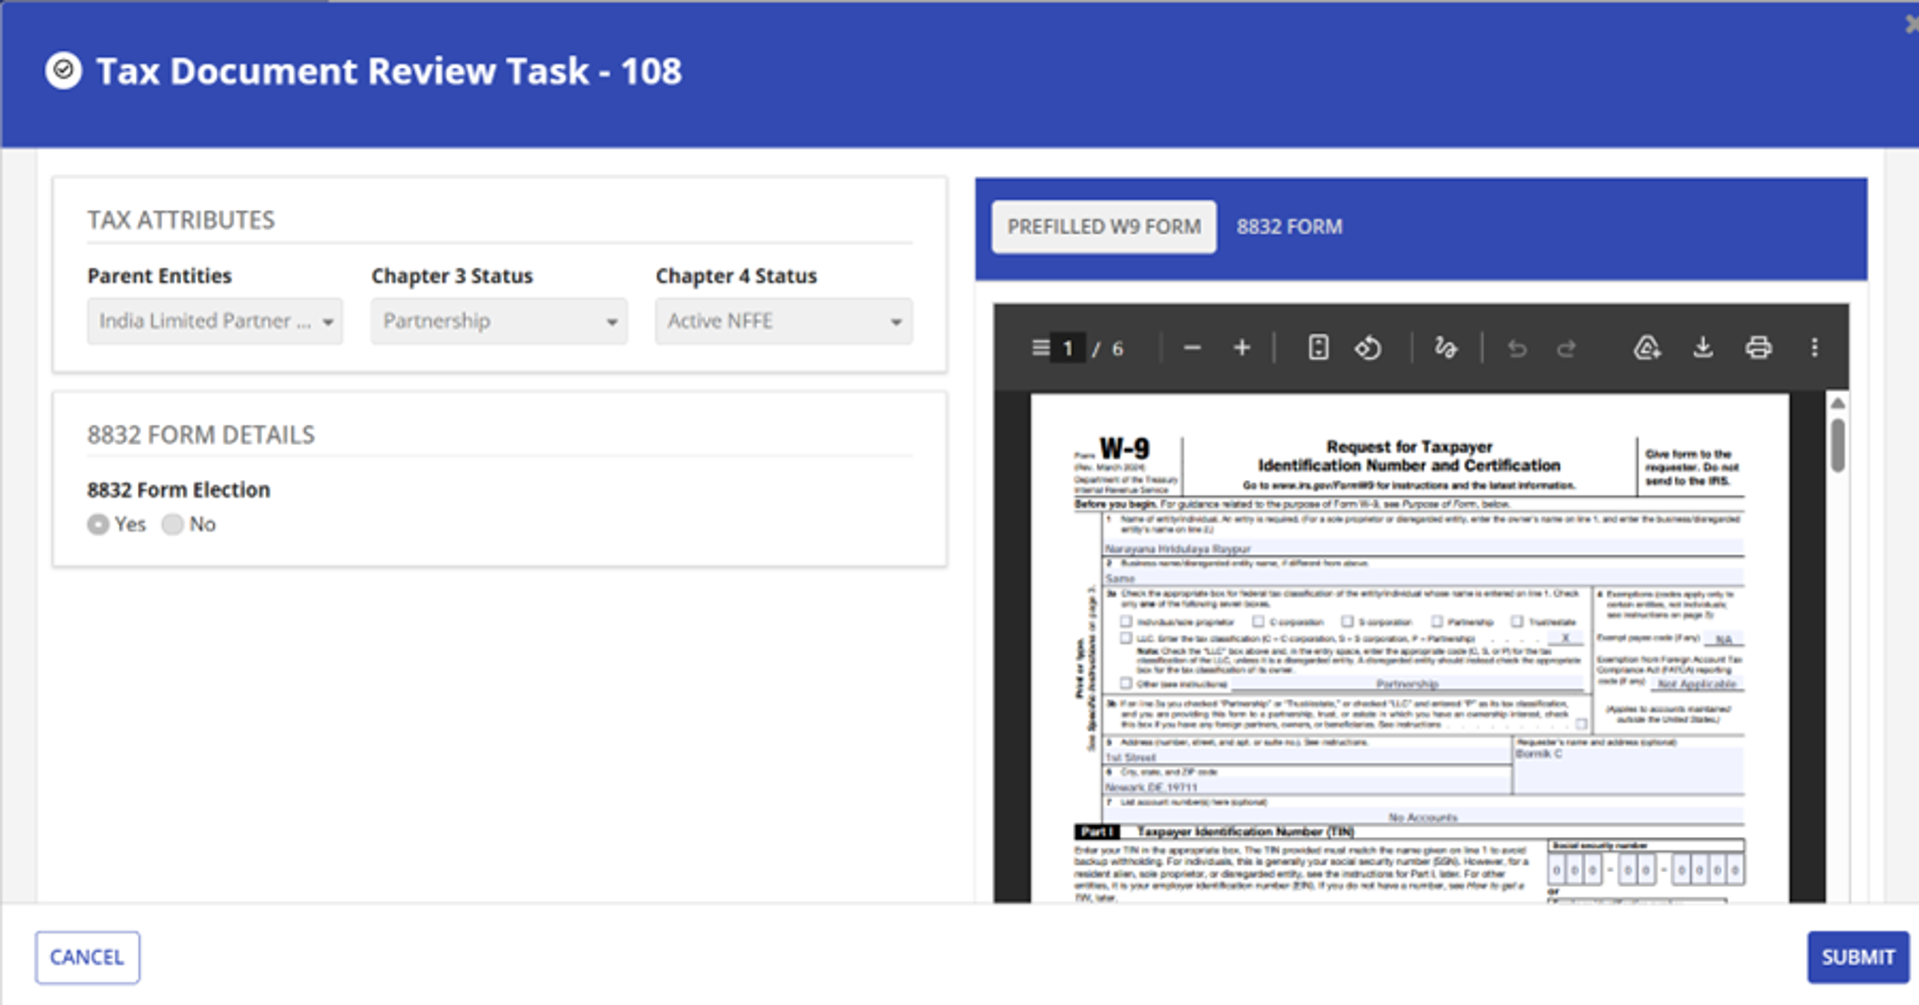This screenshot has width=1919, height=1005.
Task: Click the 'Partnership' text in Other field
Action: click(x=1406, y=683)
